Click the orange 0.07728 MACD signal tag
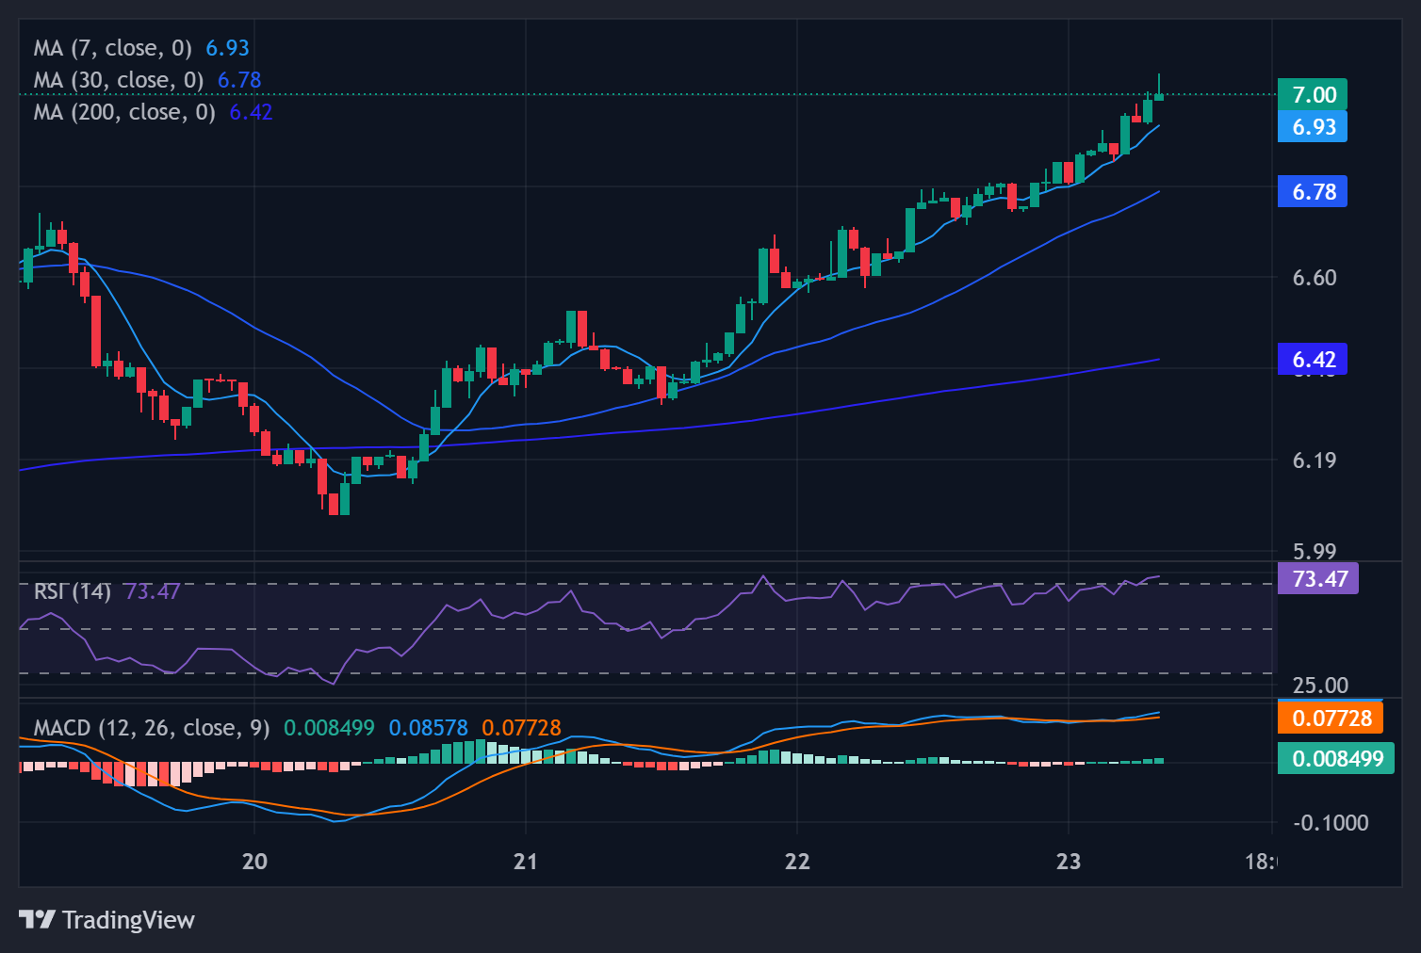The width and height of the screenshot is (1421, 953). click(x=1331, y=719)
